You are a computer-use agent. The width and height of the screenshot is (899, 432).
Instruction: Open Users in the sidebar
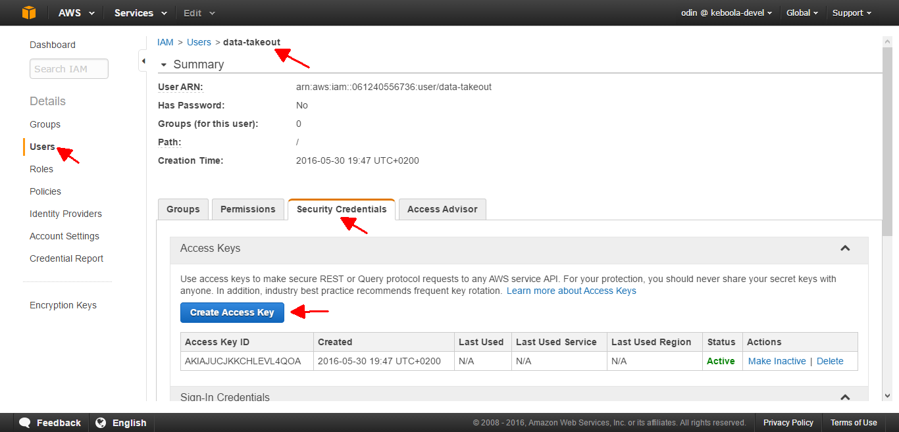(42, 147)
